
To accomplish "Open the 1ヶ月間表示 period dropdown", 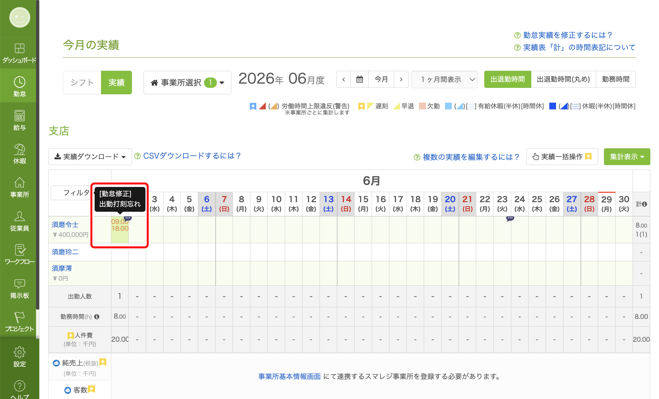I will (444, 79).
